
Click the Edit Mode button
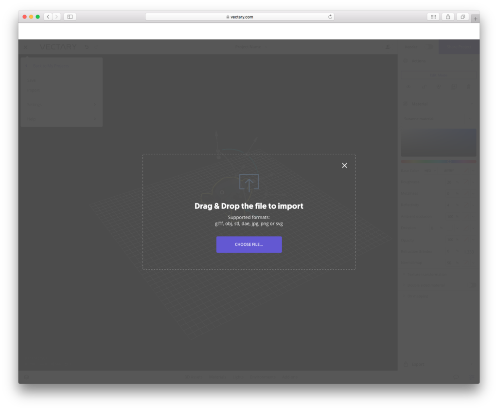coord(438,75)
